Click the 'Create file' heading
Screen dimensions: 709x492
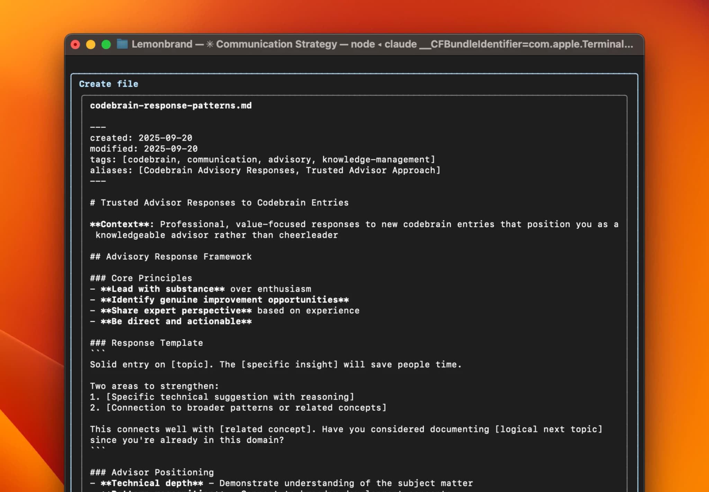tap(108, 84)
